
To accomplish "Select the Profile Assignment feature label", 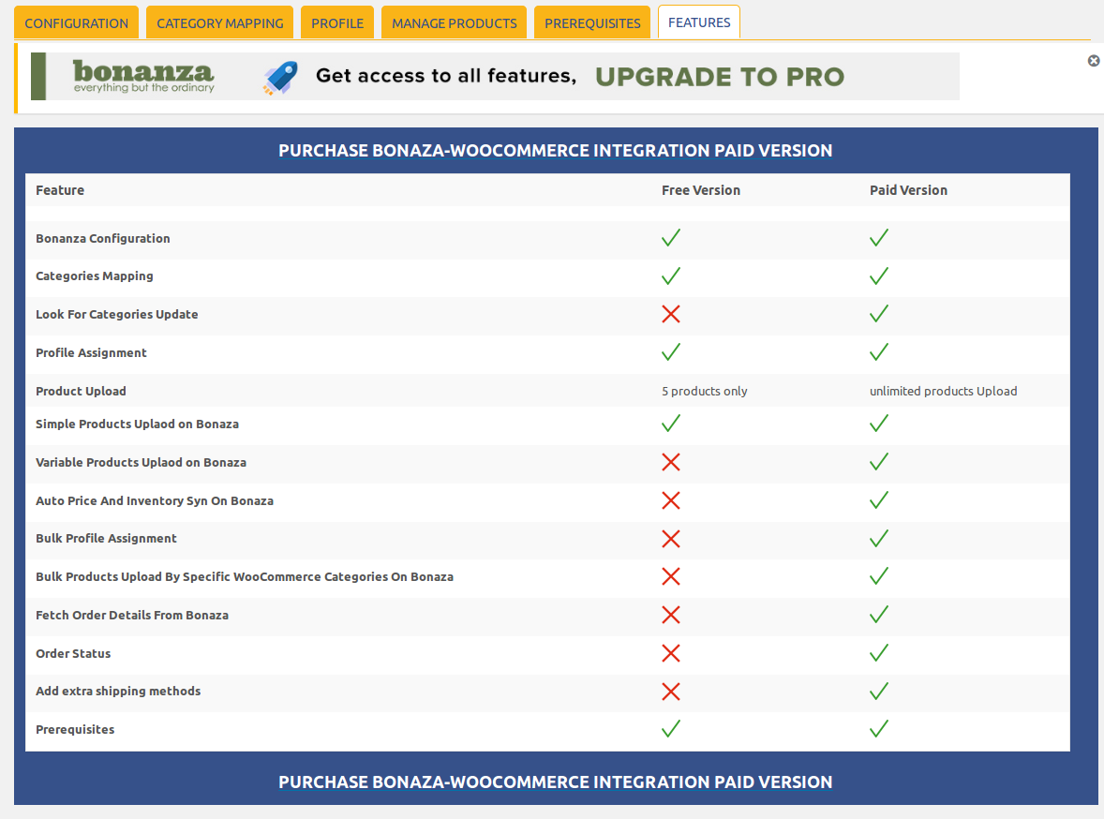I will click(91, 353).
